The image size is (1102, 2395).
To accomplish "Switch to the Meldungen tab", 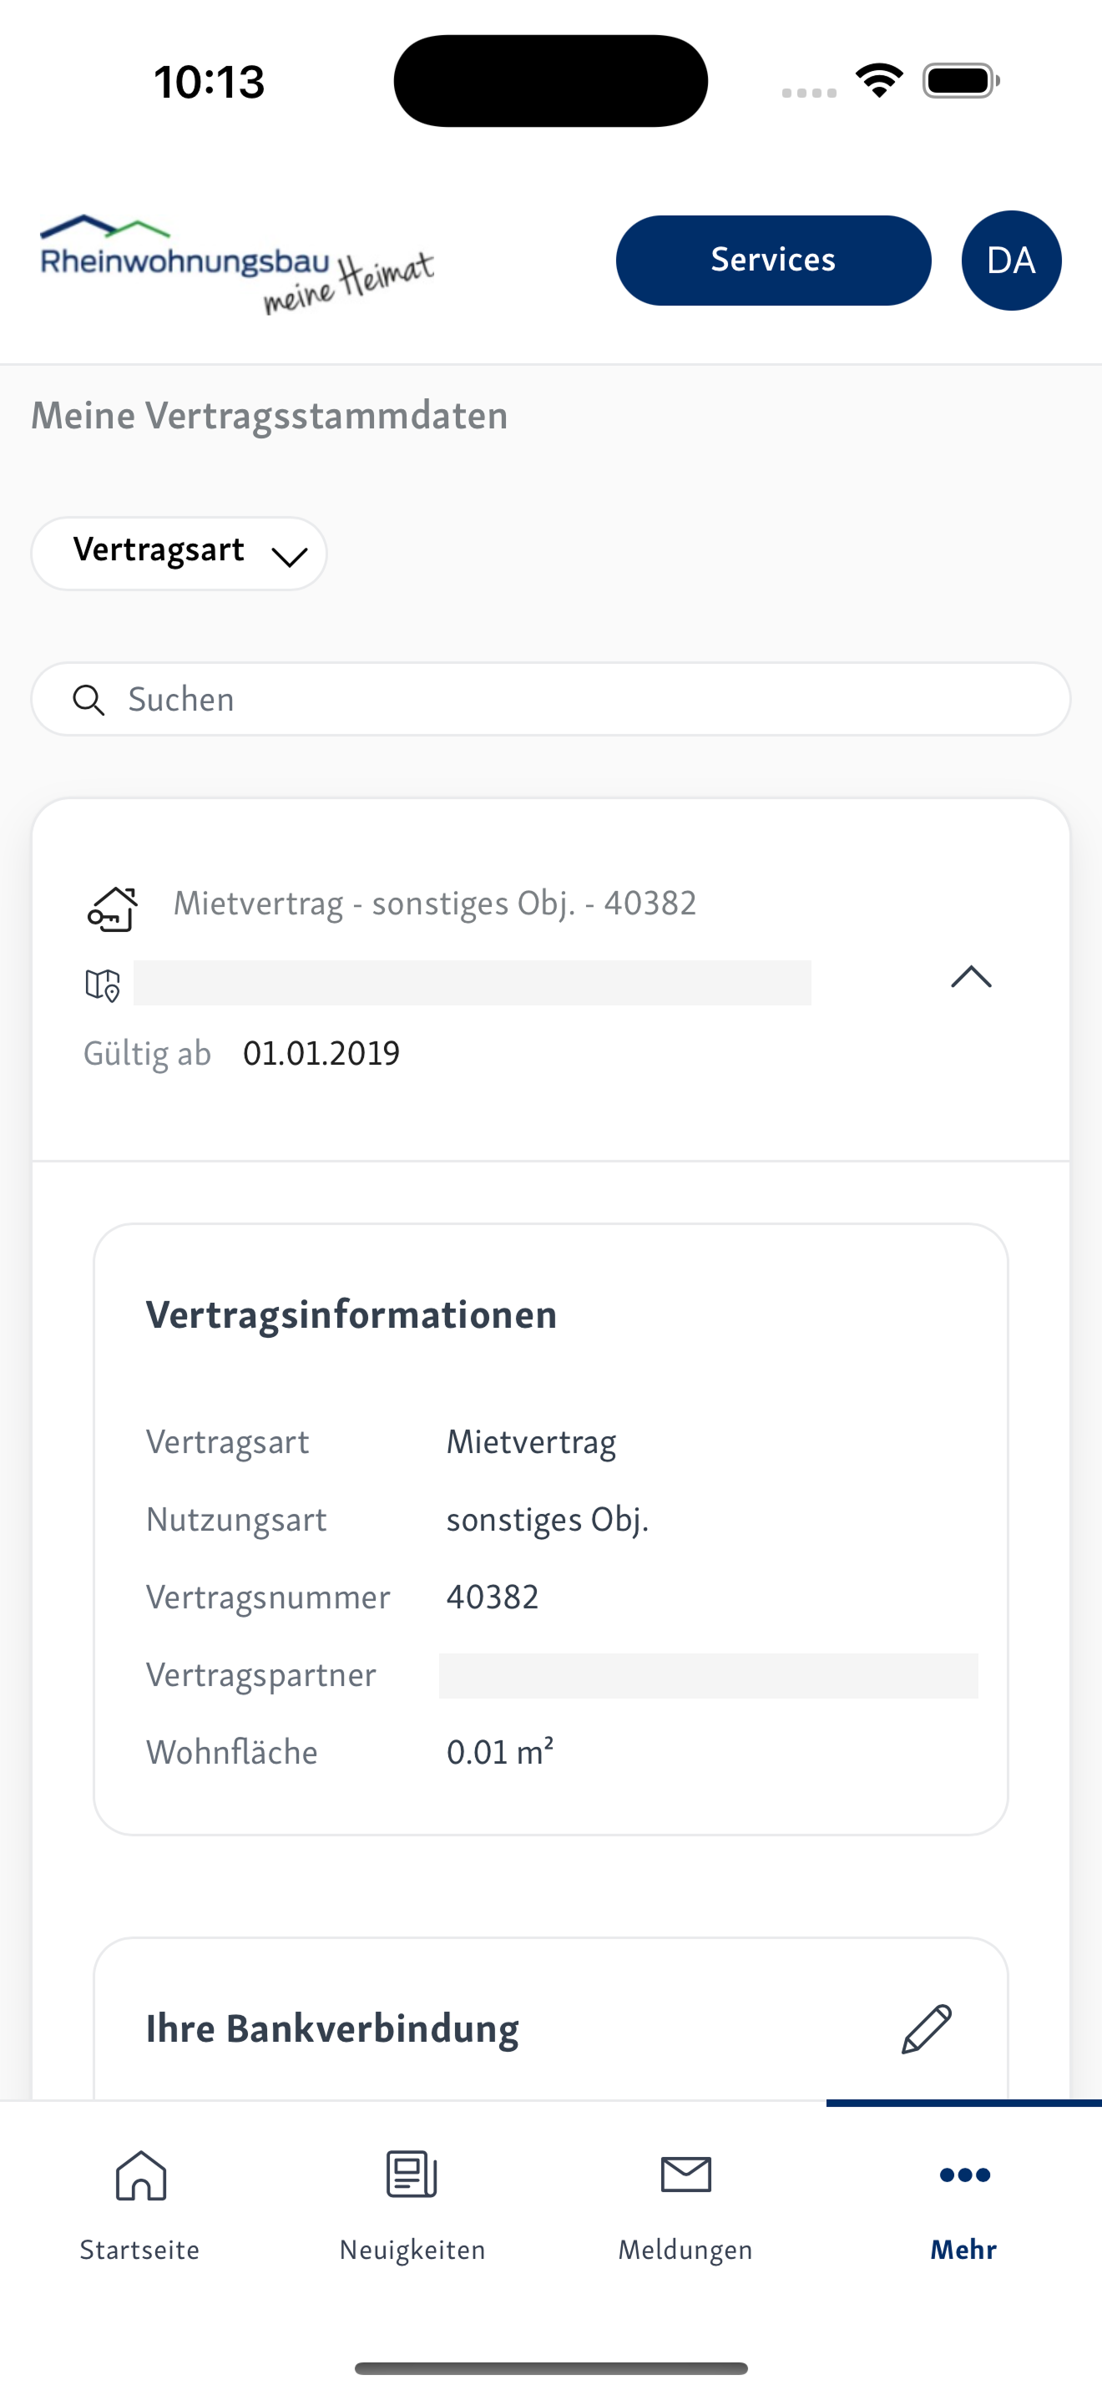I will pyautogui.click(x=685, y=2205).
